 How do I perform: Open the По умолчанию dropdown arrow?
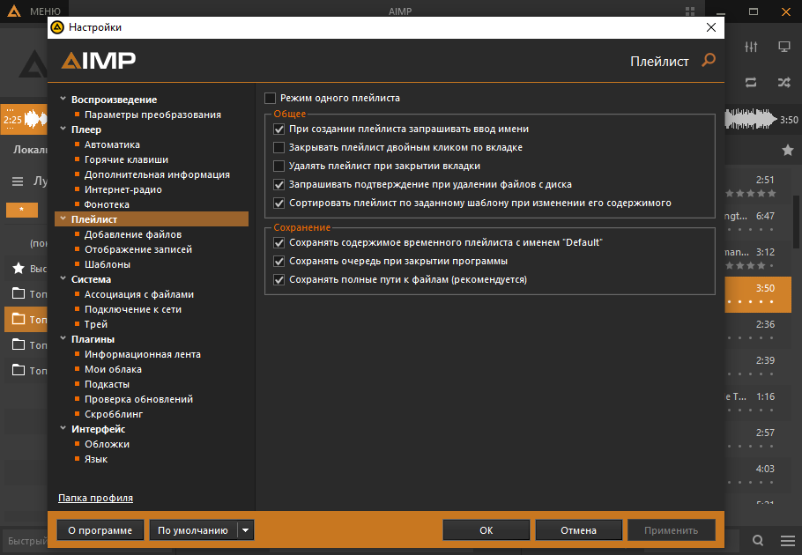(x=246, y=530)
